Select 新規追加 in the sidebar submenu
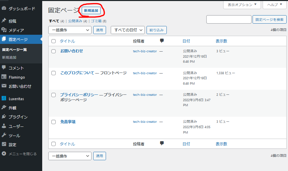The image size is (288, 171). click(x=9, y=57)
